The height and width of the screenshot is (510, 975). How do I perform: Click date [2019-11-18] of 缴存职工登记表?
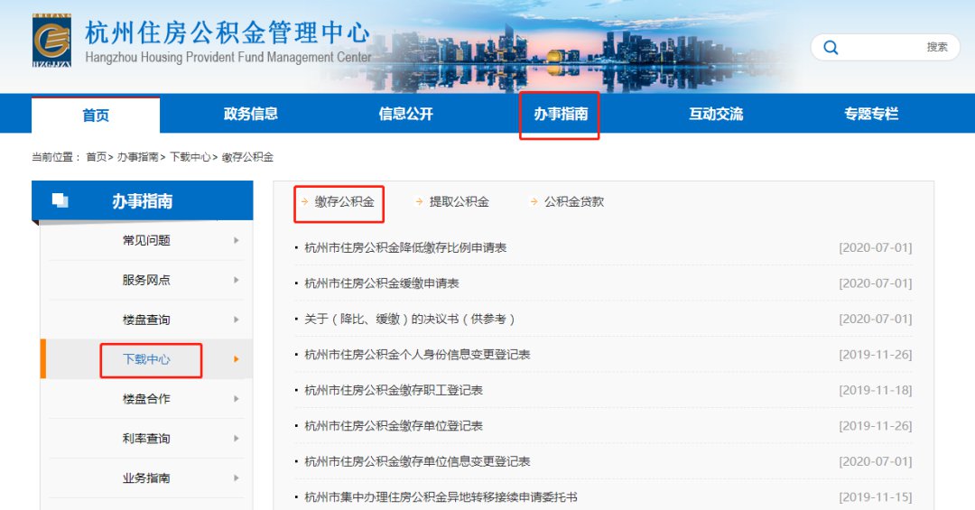pos(876,390)
